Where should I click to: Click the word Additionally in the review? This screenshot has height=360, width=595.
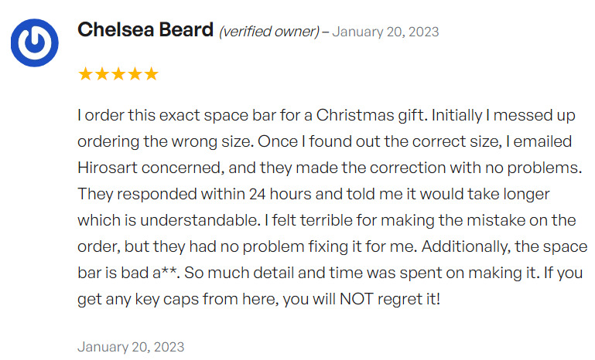tap(466, 246)
